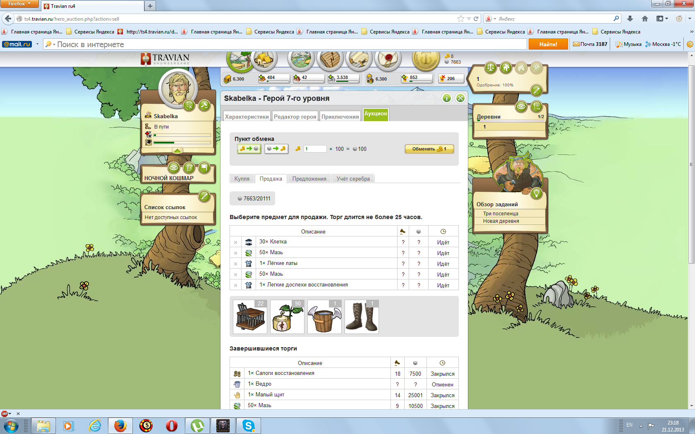Cancel the Легкие доспехи восстановления auction with x
695x434 pixels.
point(235,286)
